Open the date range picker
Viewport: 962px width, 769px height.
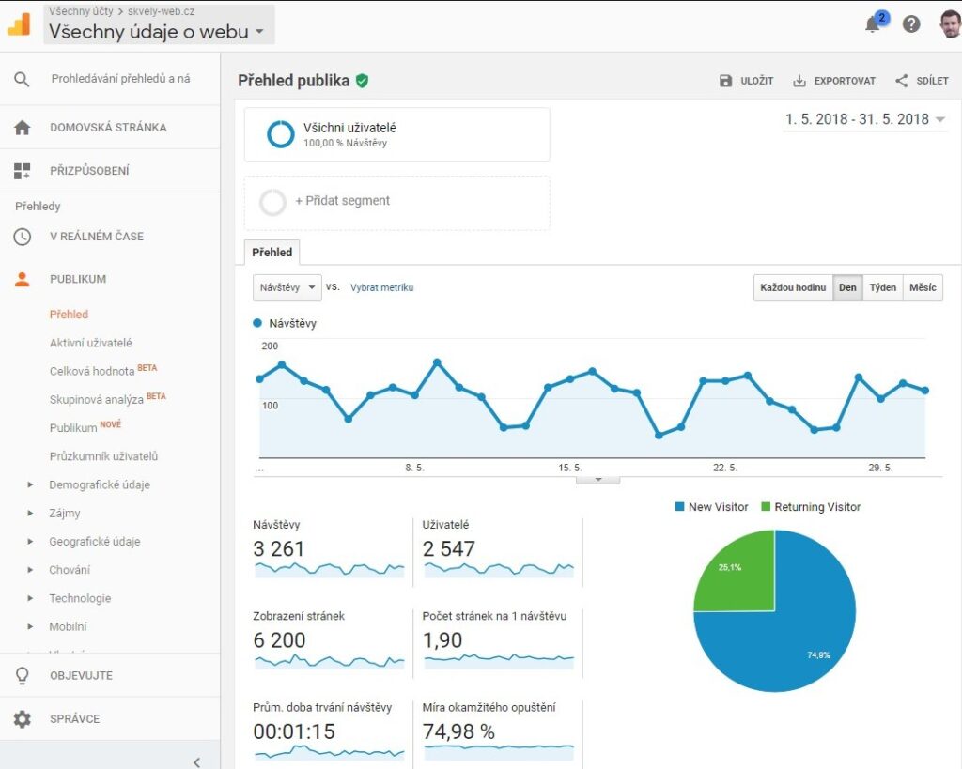(864, 119)
